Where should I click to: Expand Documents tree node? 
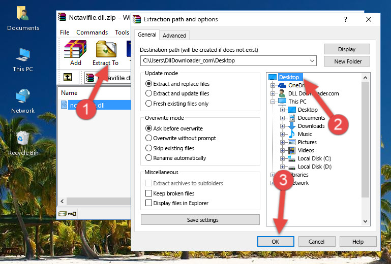click(x=282, y=118)
